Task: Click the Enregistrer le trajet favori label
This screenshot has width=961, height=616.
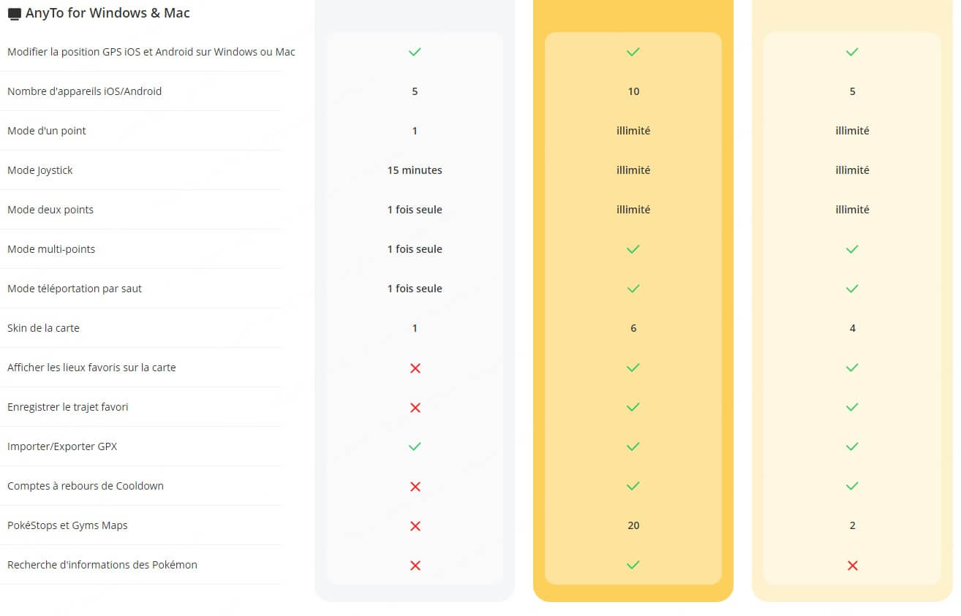Action: point(68,407)
